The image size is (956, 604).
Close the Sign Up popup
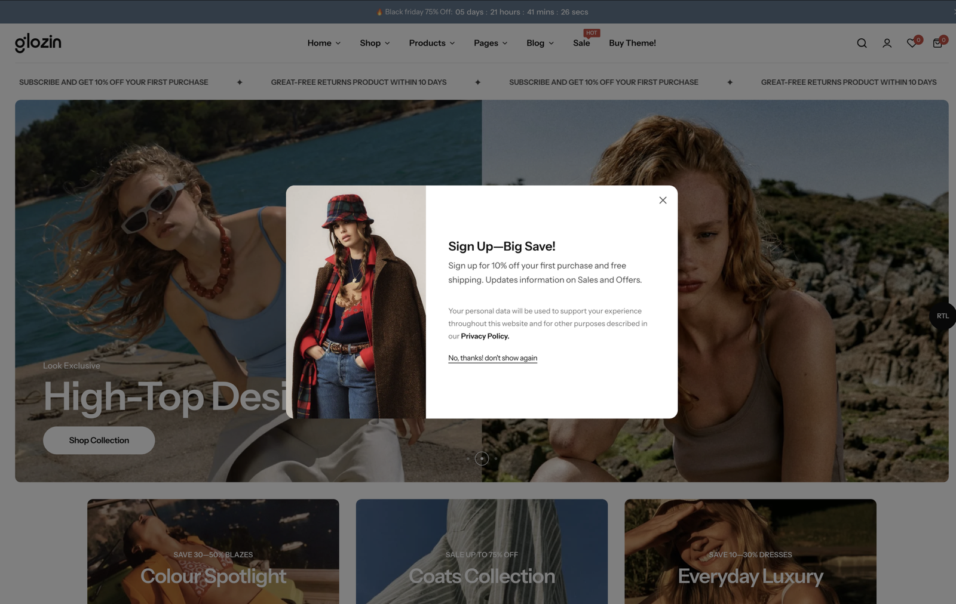[663, 201]
